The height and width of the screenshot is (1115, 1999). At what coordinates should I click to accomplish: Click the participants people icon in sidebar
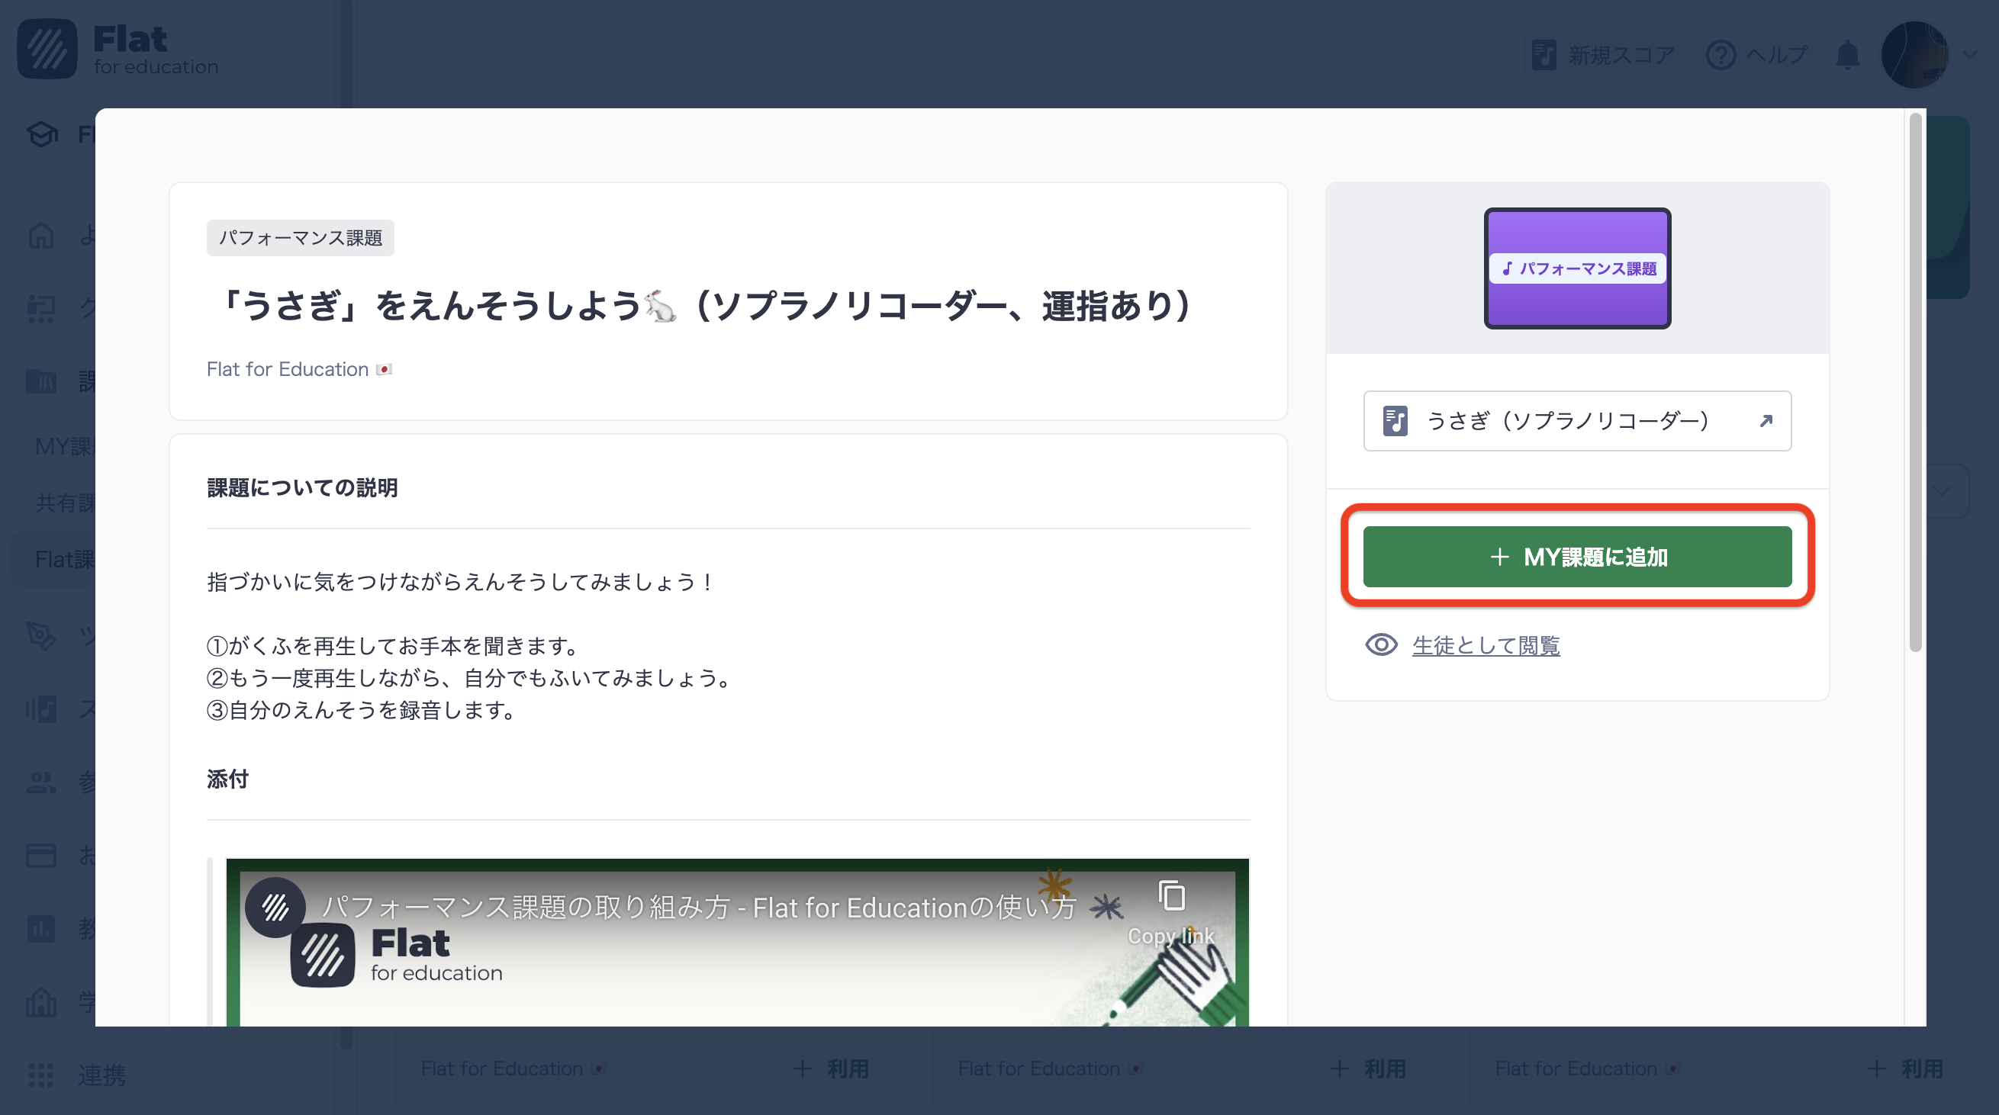click(41, 782)
